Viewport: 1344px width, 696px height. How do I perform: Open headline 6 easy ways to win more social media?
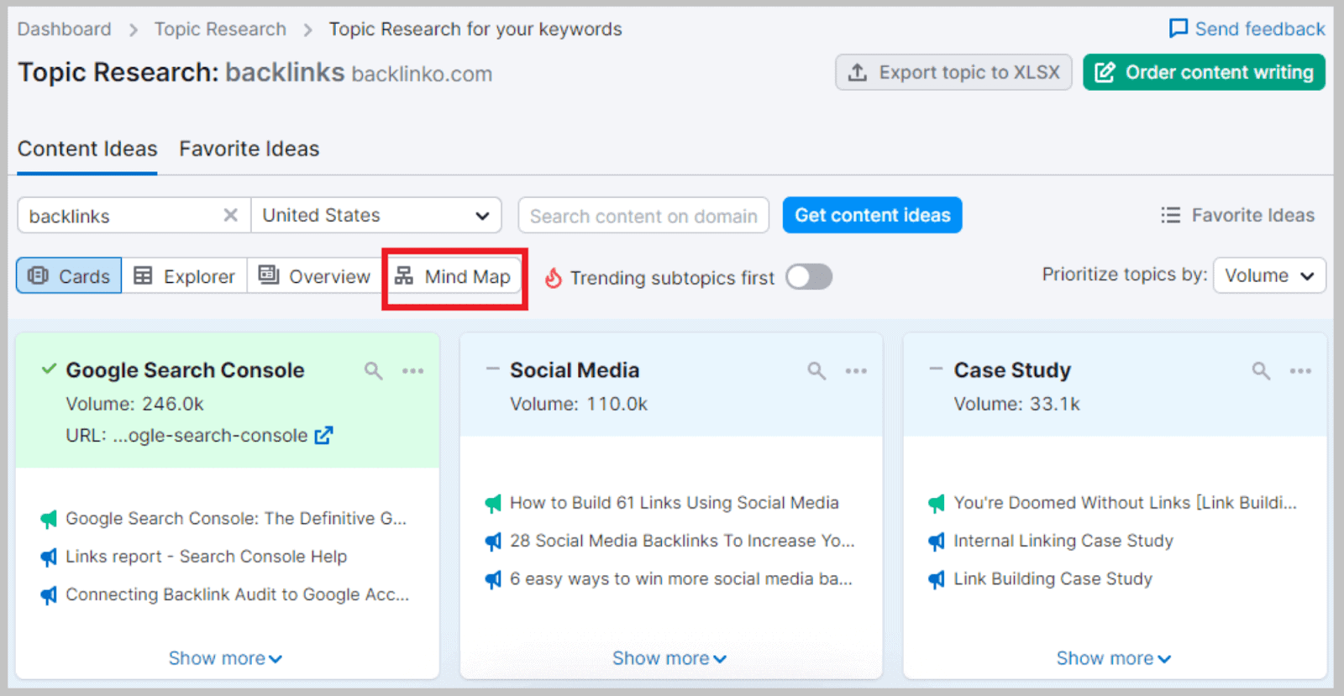[681, 578]
